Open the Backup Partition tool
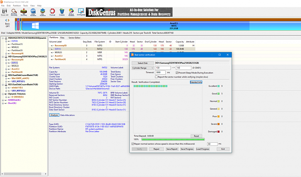 (x=71, y=12)
